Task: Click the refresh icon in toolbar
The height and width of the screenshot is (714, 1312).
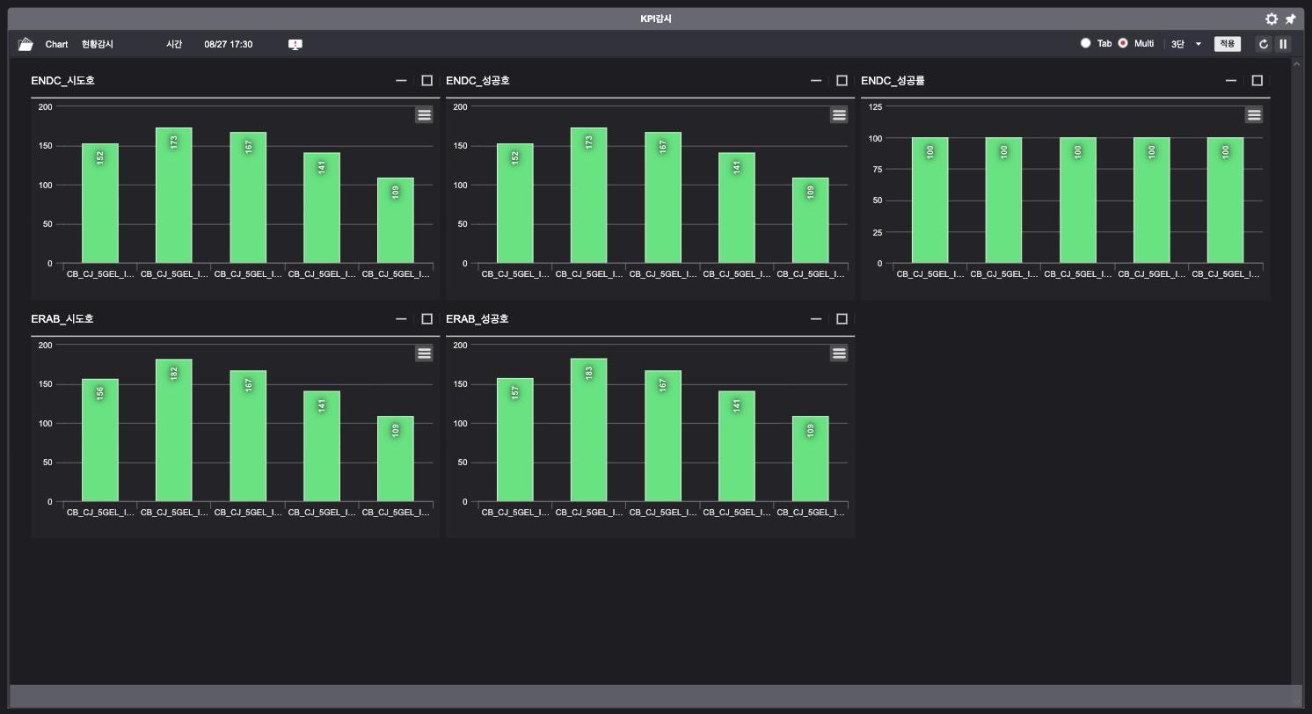Action: click(1264, 44)
